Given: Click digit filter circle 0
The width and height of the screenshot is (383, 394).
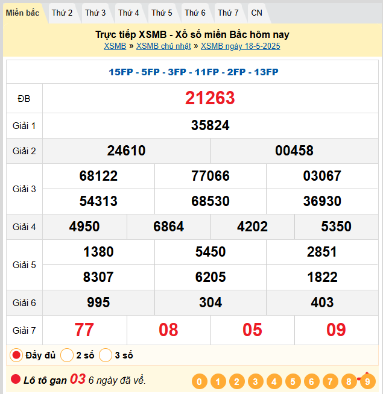Looking at the screenshot, I should 199,382.
